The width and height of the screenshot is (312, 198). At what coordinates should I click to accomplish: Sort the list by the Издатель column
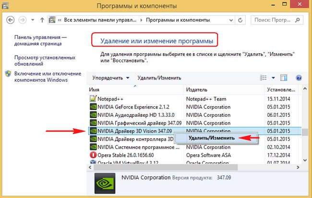(x=225, y=90)
